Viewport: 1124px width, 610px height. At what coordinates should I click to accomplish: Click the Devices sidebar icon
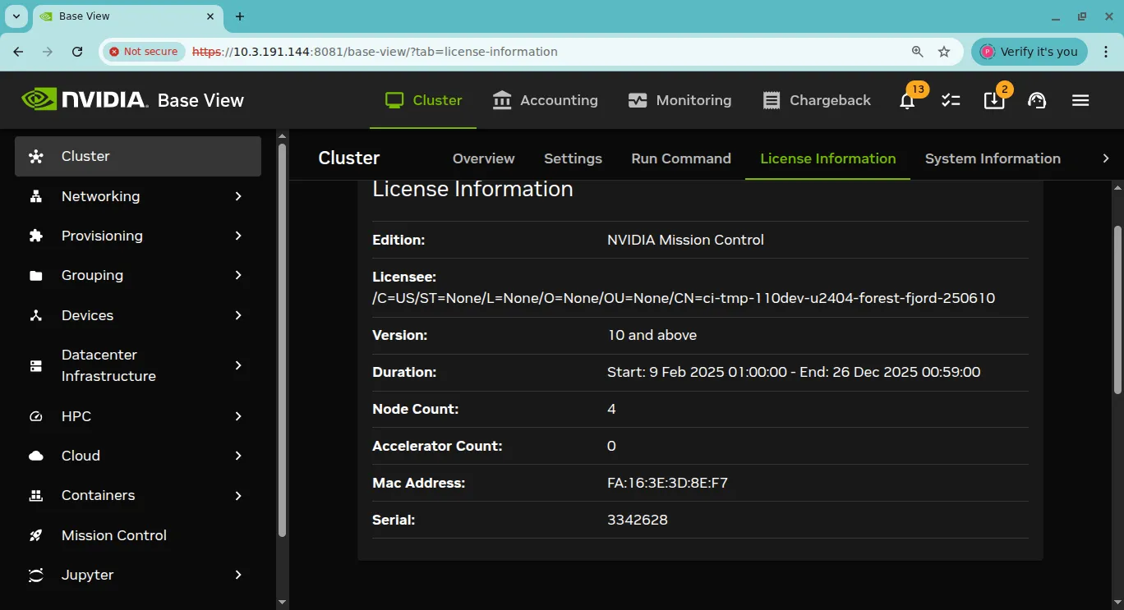pos(36,315)
